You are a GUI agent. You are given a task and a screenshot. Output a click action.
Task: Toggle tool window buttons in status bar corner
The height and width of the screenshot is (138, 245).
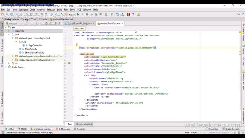[x=3, y=133]
